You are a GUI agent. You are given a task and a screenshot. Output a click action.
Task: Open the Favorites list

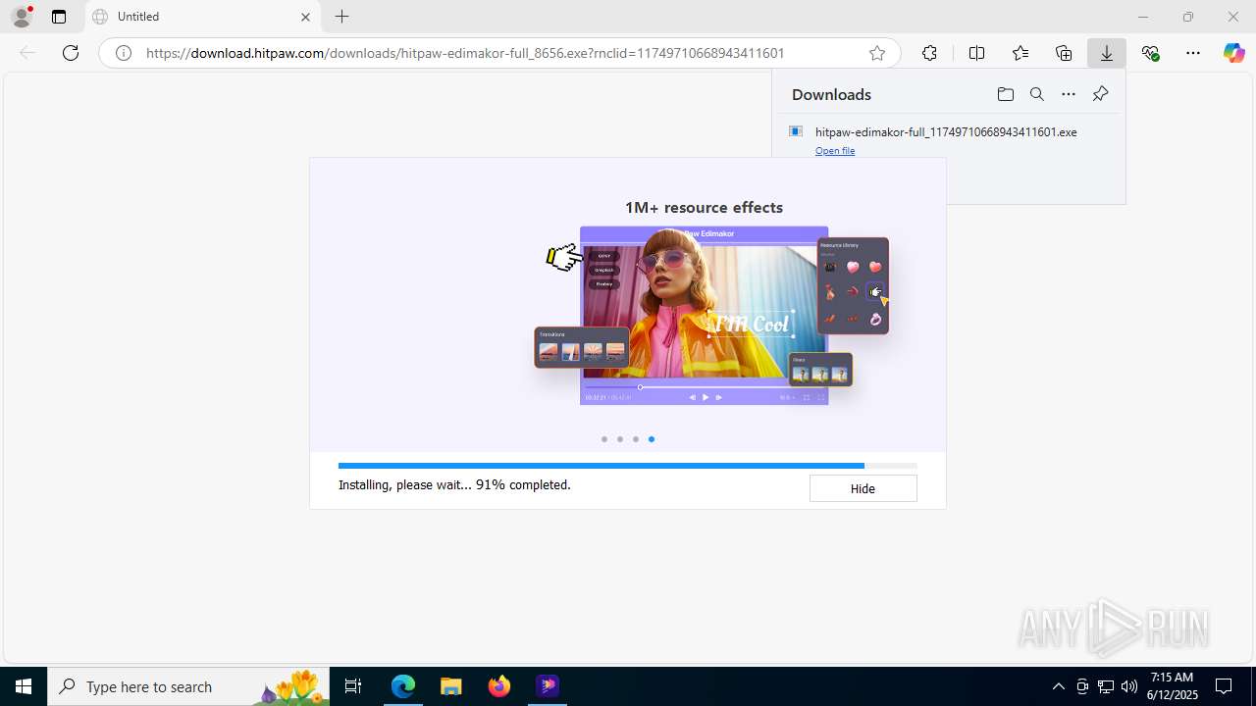point(1020,53)
